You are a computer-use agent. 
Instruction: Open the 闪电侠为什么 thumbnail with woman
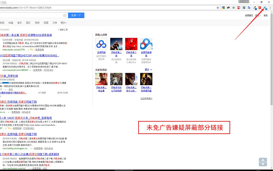click(x=116, y=79)
